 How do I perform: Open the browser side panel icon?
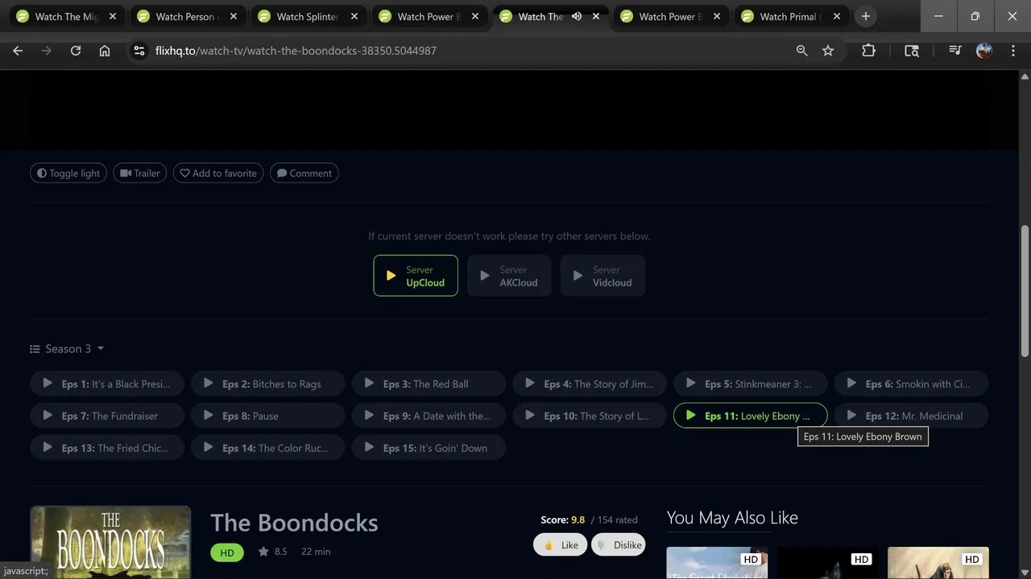[x=912, y=51]
